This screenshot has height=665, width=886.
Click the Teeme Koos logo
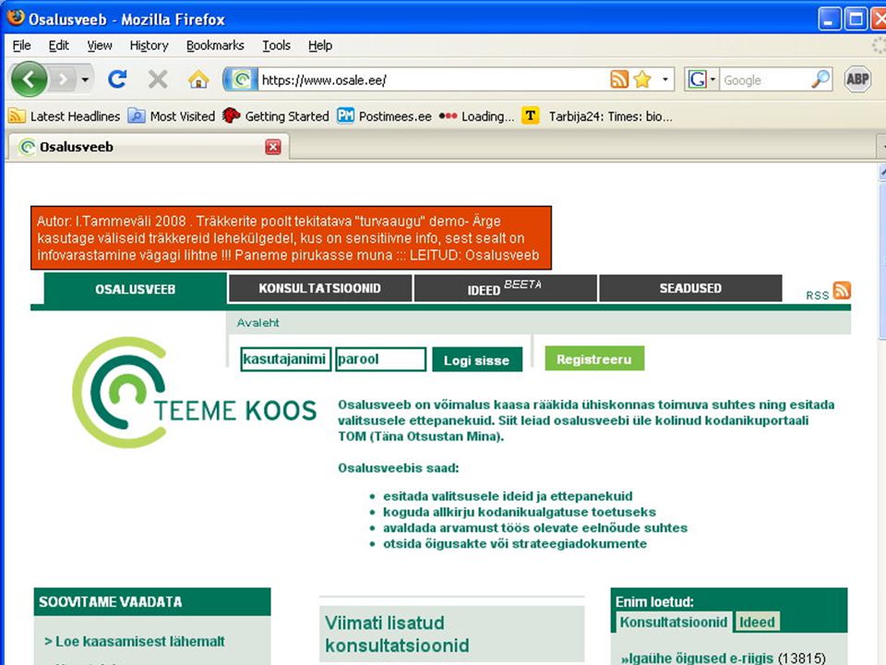(195, 393)
